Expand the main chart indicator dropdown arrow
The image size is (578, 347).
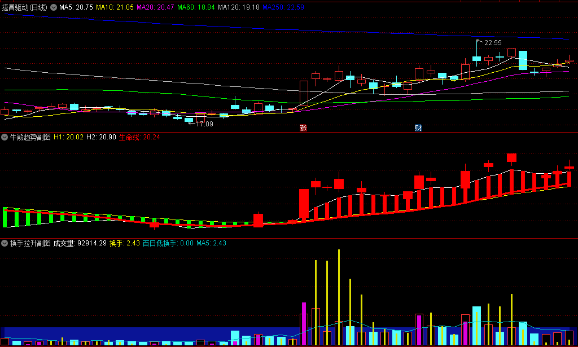coord(54,7)
